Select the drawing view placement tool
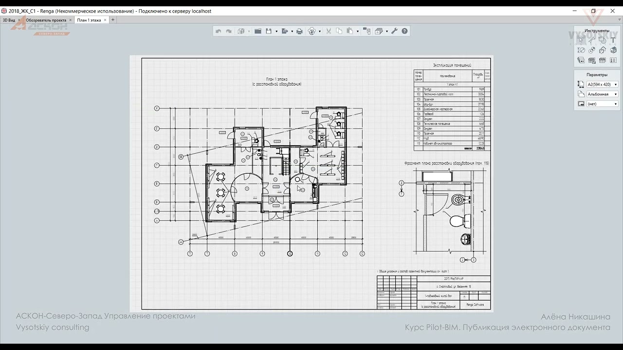 (x=603, y=50)
